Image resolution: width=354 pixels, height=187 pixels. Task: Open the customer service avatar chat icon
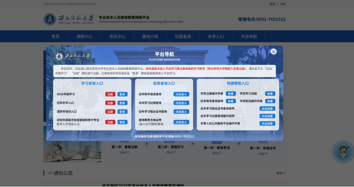pyautogui.click(x=343, y=152)
